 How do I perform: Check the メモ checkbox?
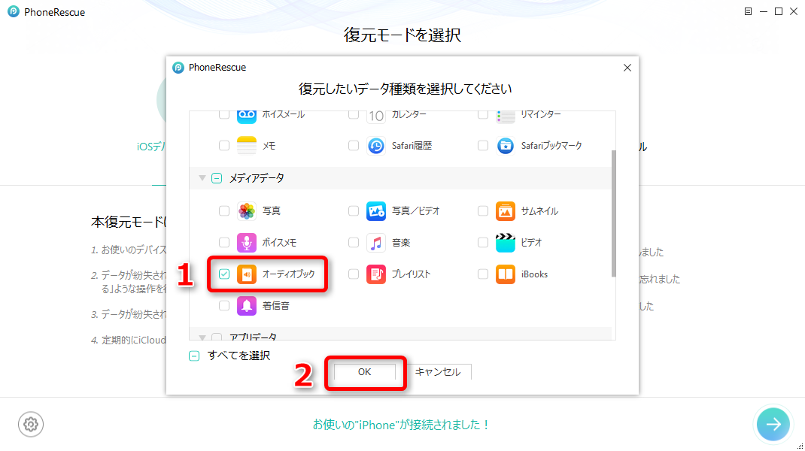point(224,146)
